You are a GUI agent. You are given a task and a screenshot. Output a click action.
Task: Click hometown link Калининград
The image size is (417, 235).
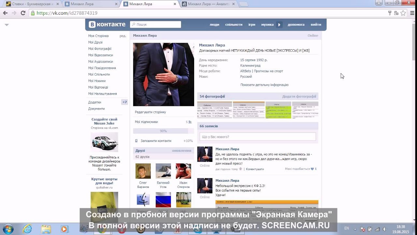[250, 66]
